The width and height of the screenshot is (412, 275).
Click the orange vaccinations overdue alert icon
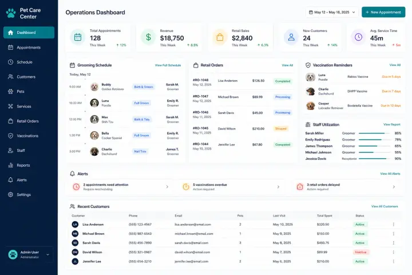click(x=186, y=187)
